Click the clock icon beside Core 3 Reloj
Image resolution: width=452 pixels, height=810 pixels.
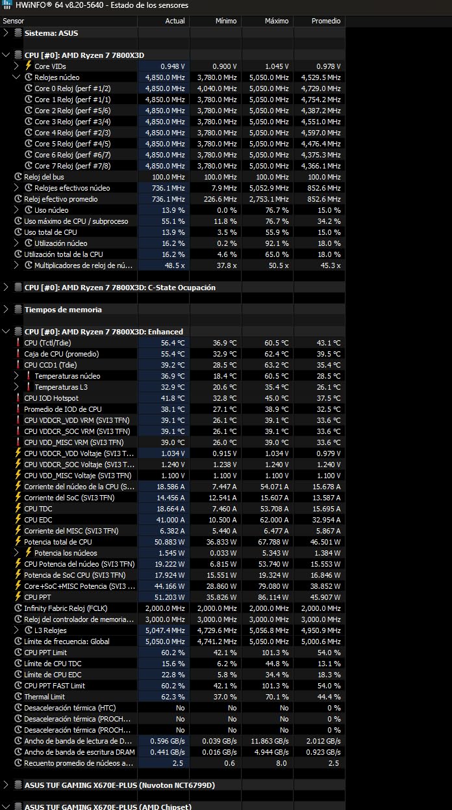click(29, 121)
